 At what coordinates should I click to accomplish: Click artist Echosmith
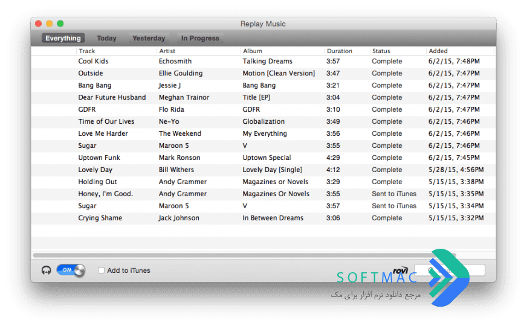click(x=175, y=61)
